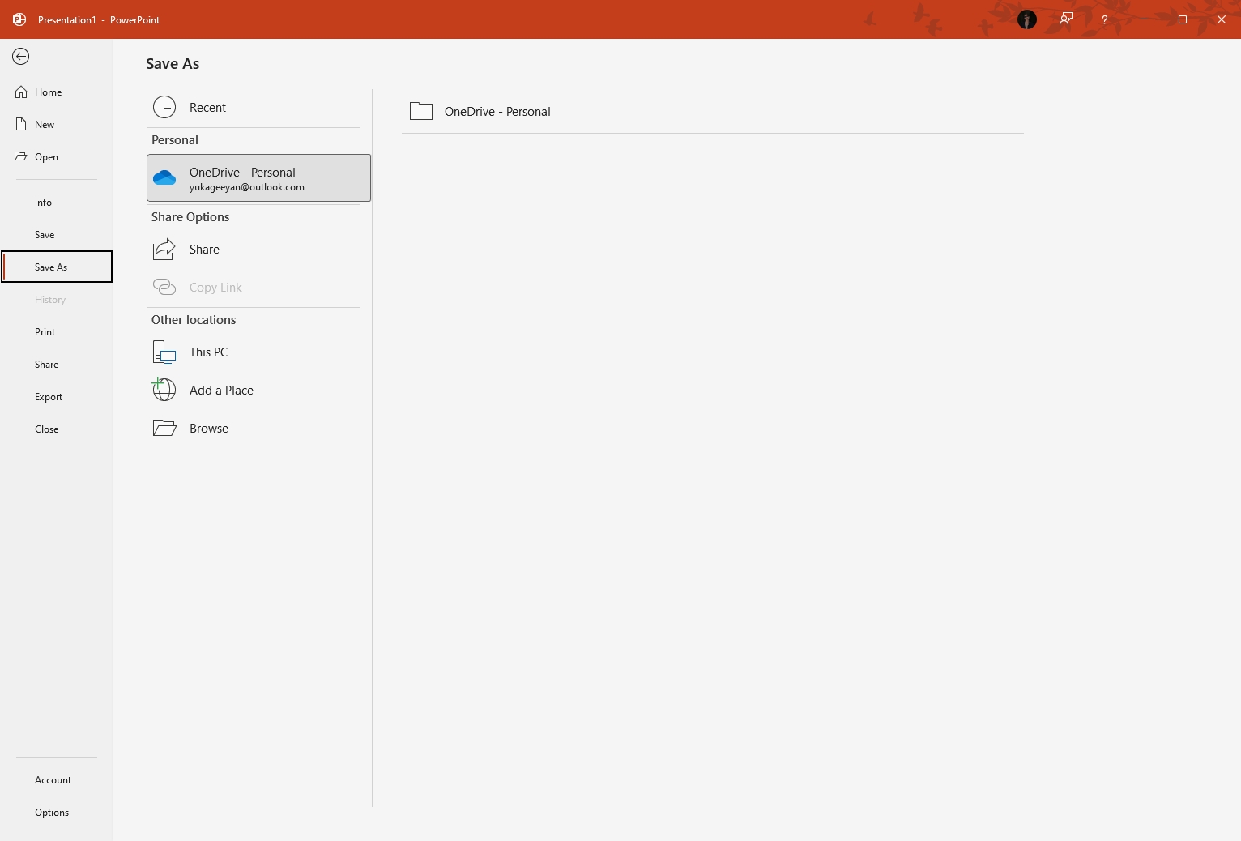Go to the Open menu item
This screenshot has width=1241, height=841.
click(56, 157)
